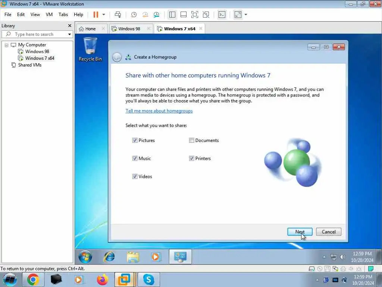Open the guest Windows 7 Start orb
The width and height of the screenshot is (382, 287).
(x=85, y=257)
